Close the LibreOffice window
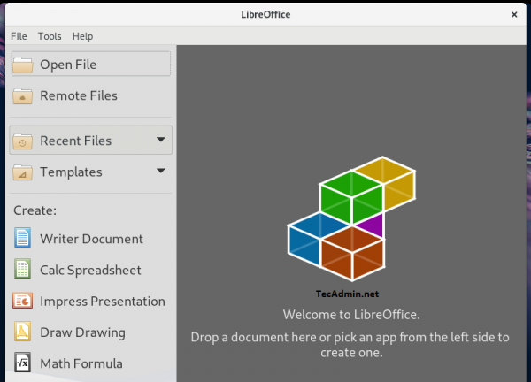 (514, 14)
